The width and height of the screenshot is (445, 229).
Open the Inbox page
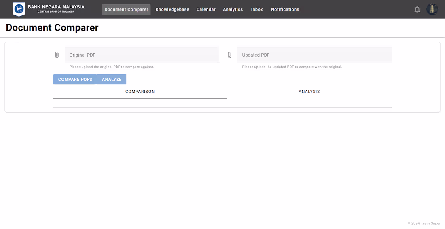pyautogui.click(x=257, y=9)
